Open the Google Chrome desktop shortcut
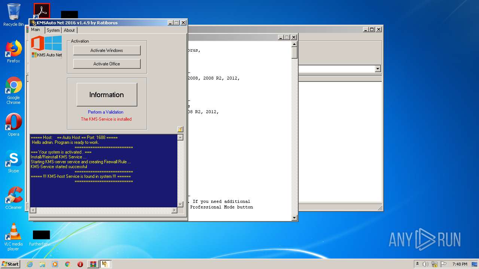 (13, 90)
